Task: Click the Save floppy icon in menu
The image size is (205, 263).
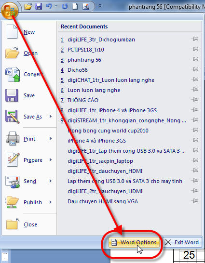Action: (x=12, y=95)
